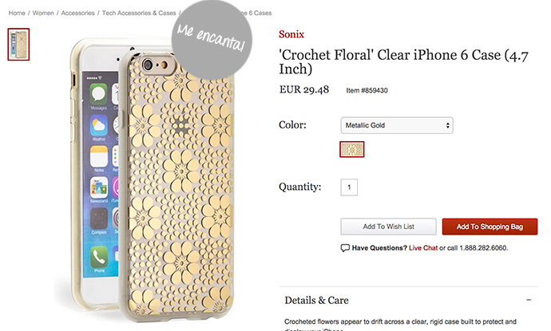Open Tech Accessories & Cases breadcrumb

pyautogui.click(x=139, y=14)
